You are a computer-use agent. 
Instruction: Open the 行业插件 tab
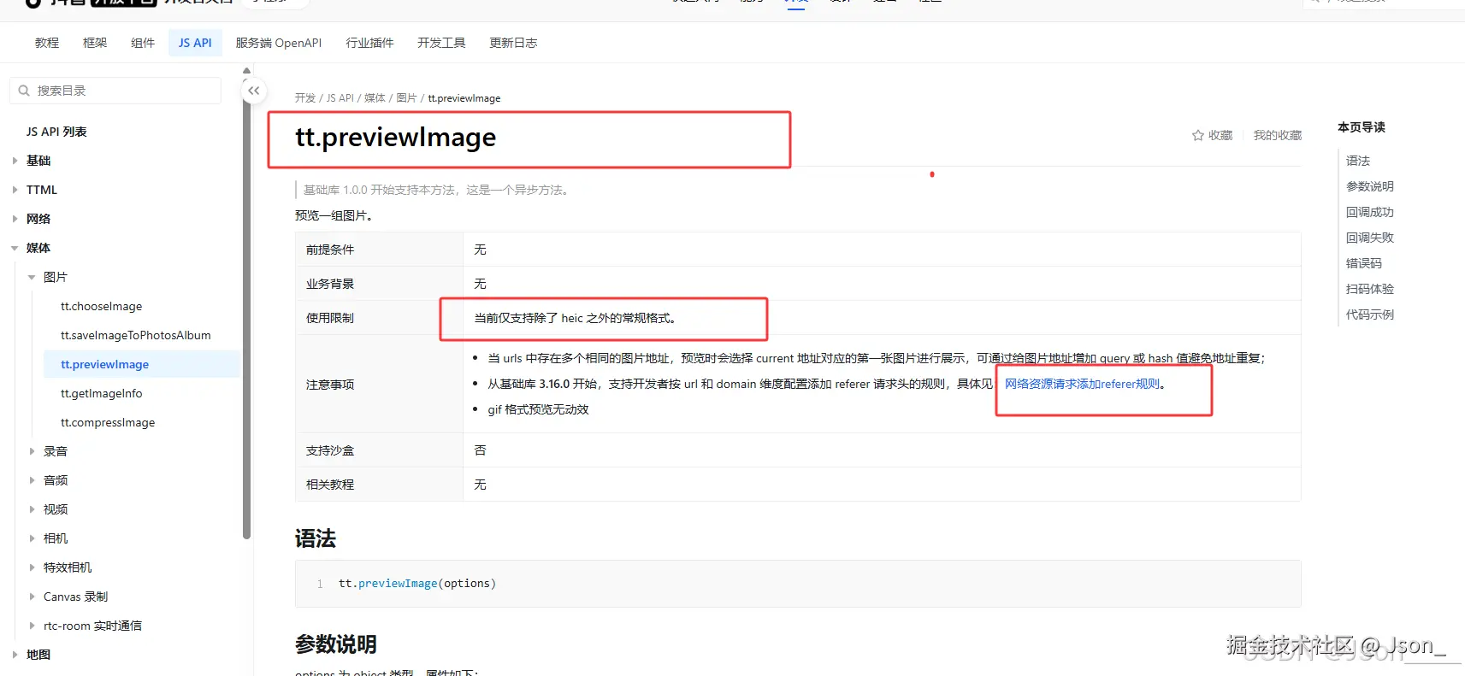pyautogui.click(x=369, y=43)
